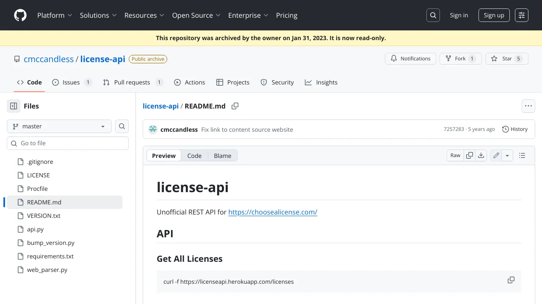The height and width of the screenshot is (304, 542).
Task: Click the Sign up button
Action: [494, 15]
